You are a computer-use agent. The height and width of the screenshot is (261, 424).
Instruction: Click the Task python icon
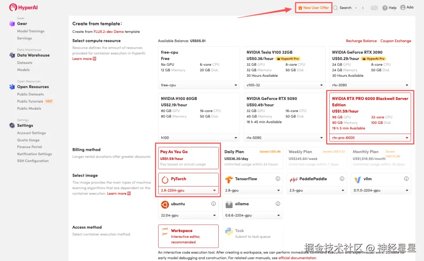pos(229,232)
